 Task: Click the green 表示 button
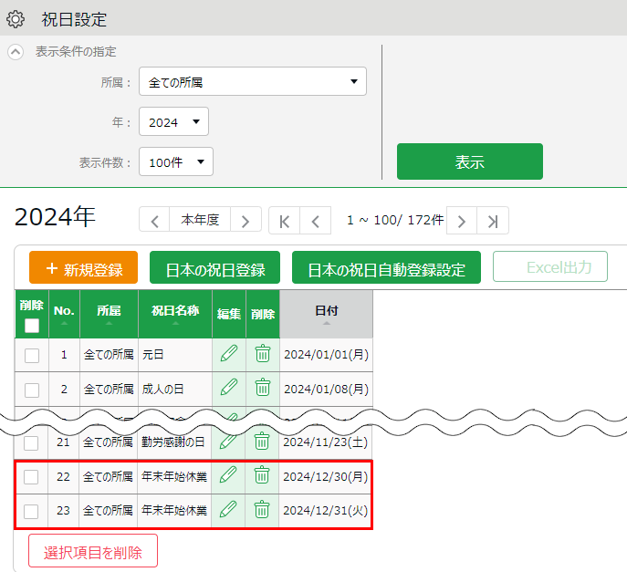point(469,161)
